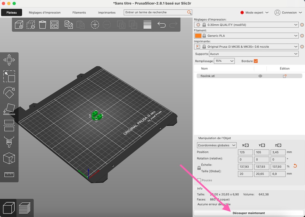Image resolution: width=305 pixels, height=217 pixels.
Task: Click the Split to objects icon
Action: [x=121, y=25]
